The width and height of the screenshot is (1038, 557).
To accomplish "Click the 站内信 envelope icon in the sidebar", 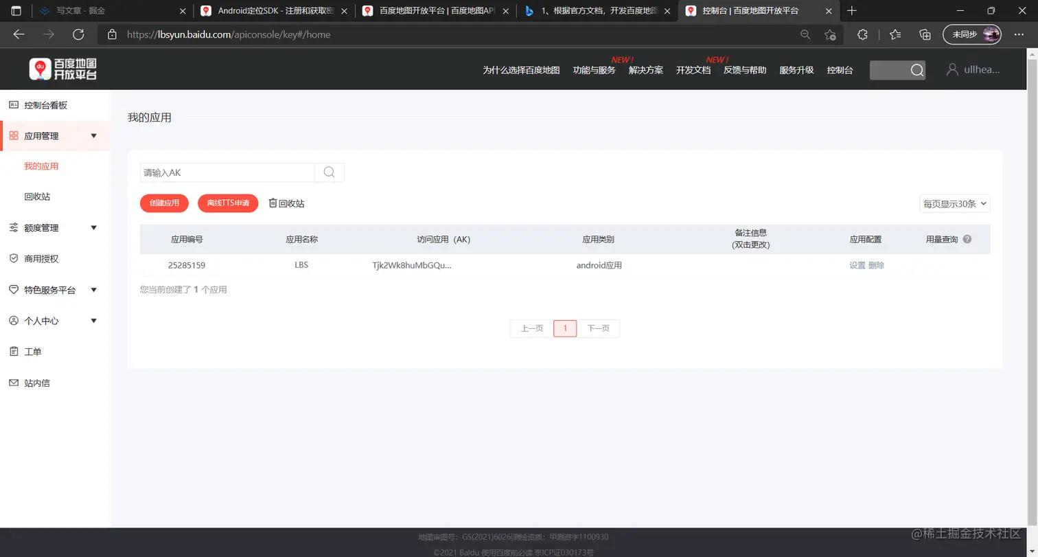I will coord(13,383).
